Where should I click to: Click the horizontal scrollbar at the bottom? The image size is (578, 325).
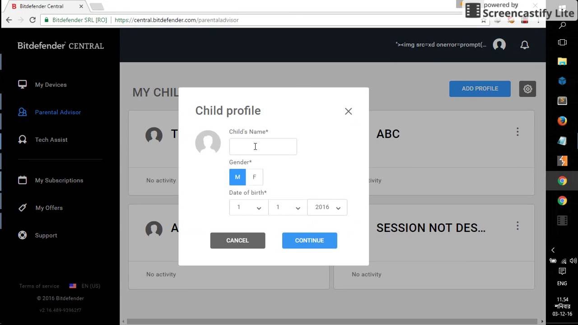click(332, 321)
